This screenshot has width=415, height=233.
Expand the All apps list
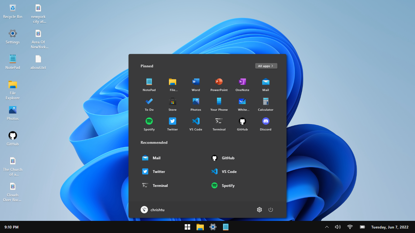[266, 66]
